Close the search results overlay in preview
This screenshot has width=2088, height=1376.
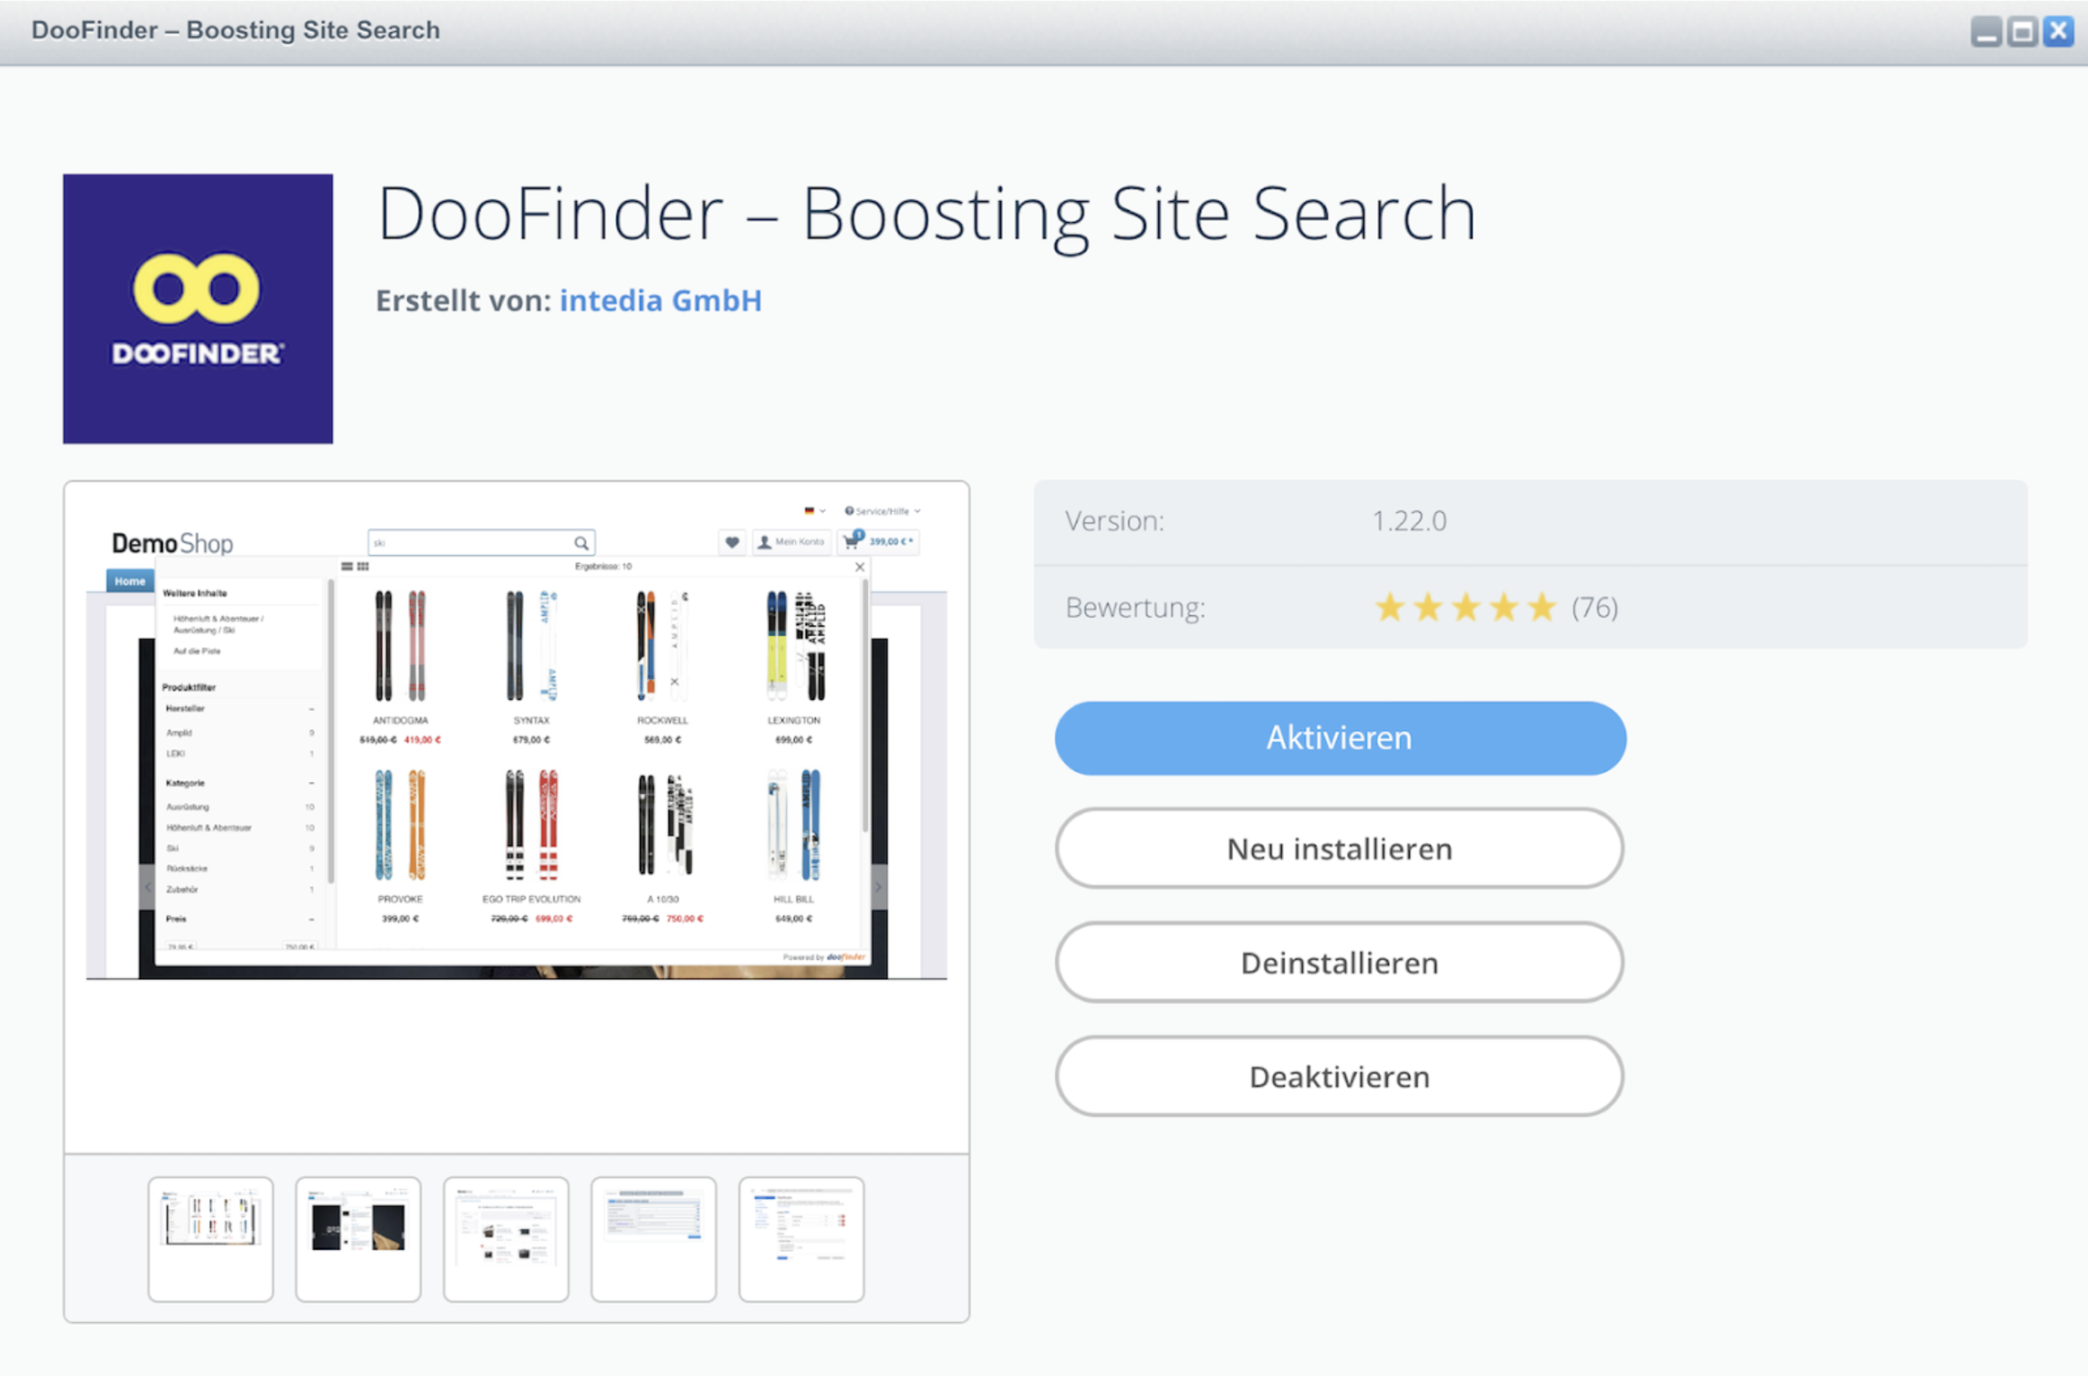coord(860,567)
